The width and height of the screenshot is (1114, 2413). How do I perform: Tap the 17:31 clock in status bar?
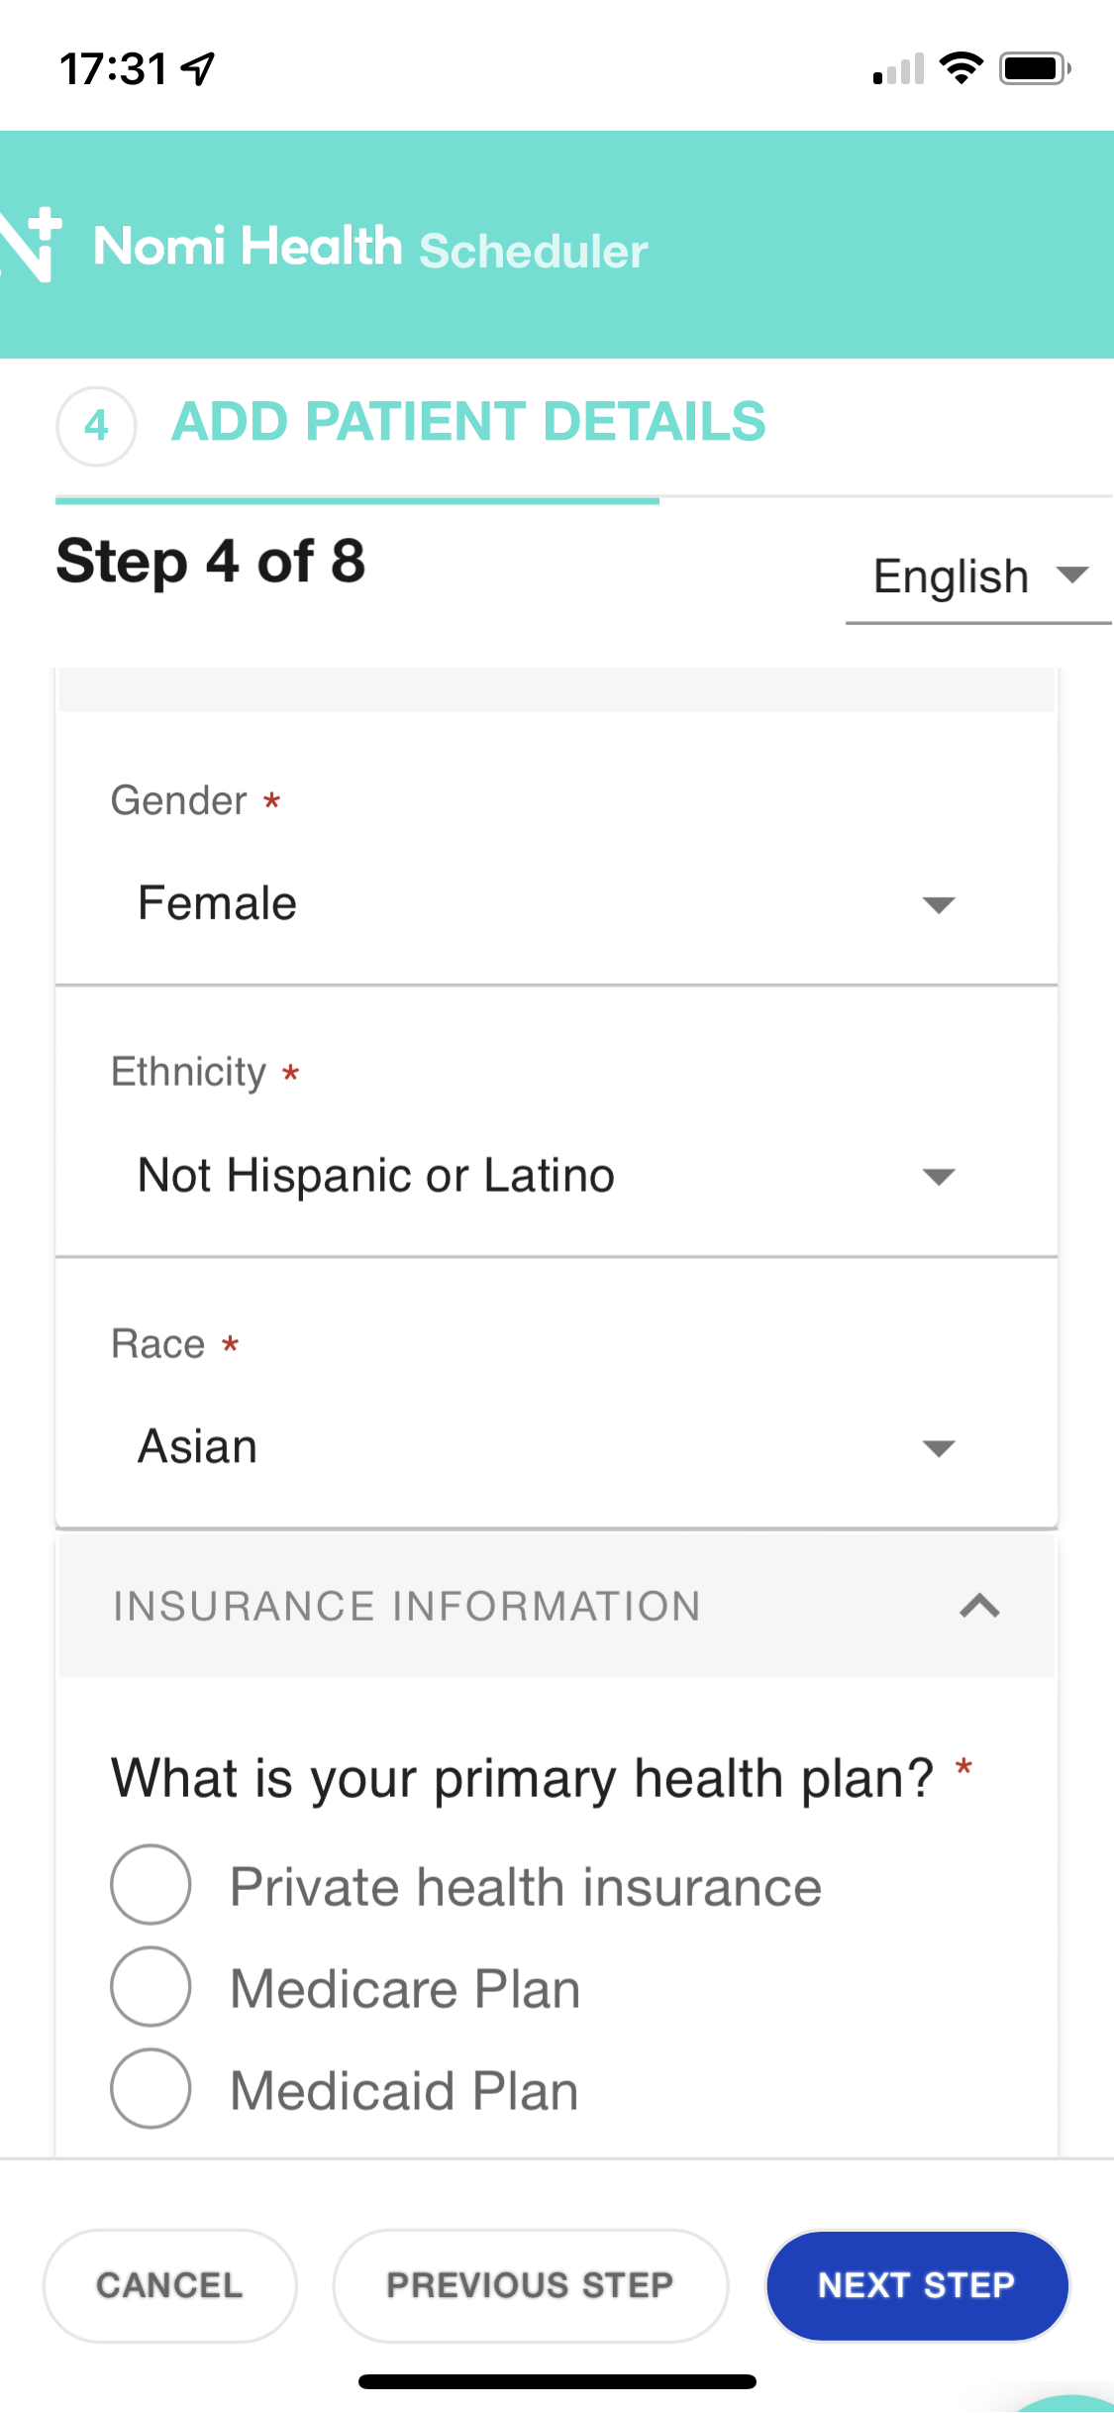[x=114, y=69]
